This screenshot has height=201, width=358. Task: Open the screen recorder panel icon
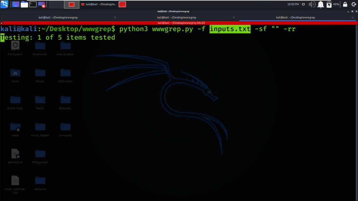42,4
